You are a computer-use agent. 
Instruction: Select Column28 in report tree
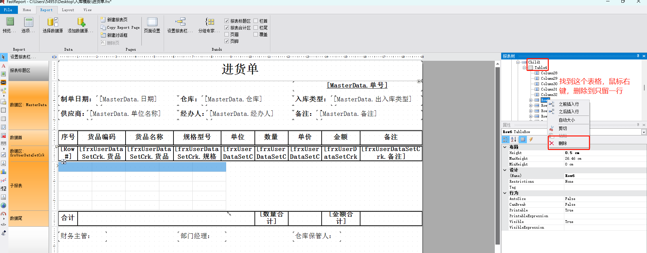549,73
